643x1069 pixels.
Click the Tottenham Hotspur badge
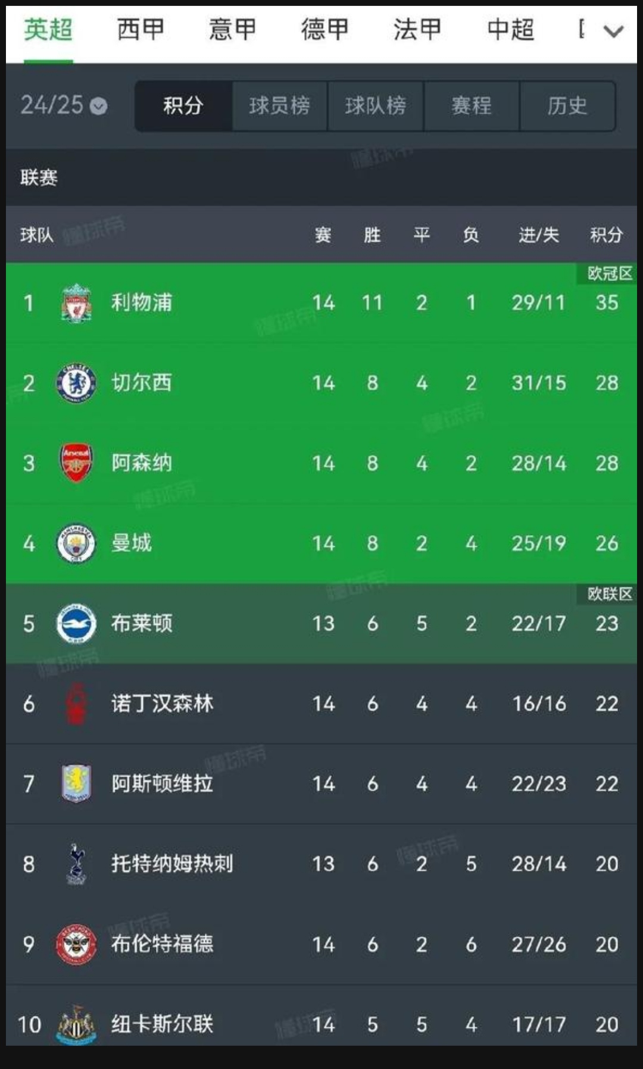pyautogui.click(x=76, y=864)
